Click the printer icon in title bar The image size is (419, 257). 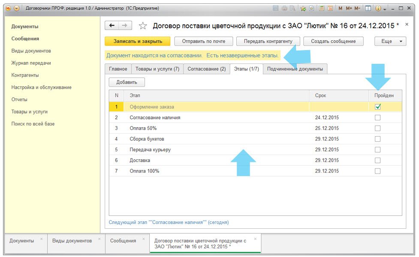click(284, 8)
